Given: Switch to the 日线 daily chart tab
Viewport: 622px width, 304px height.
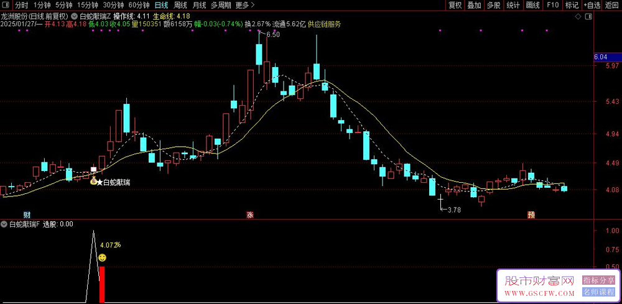Looking at the screenshot, I should [x=161, y=5].
